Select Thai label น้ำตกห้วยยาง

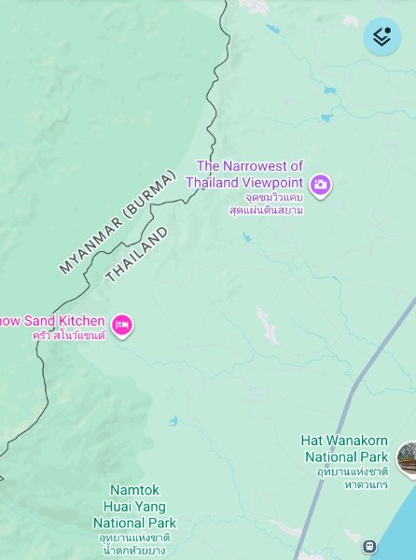click(133, 551)
